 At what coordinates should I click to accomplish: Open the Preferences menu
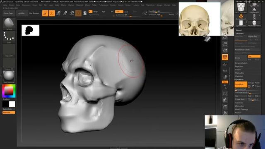[x=104, y=5]
